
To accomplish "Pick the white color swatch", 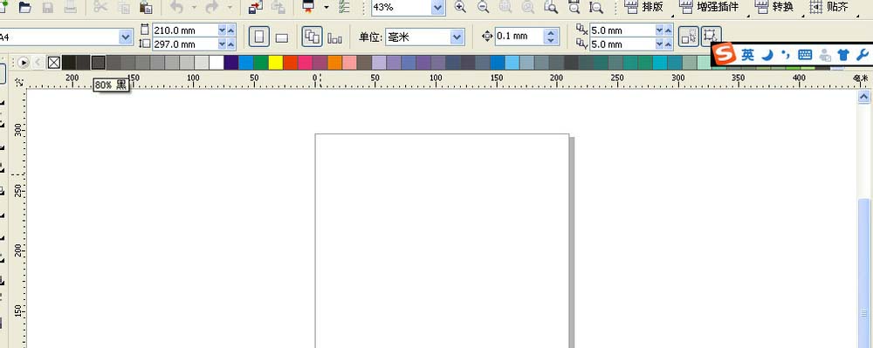I will tap(217, 62).
